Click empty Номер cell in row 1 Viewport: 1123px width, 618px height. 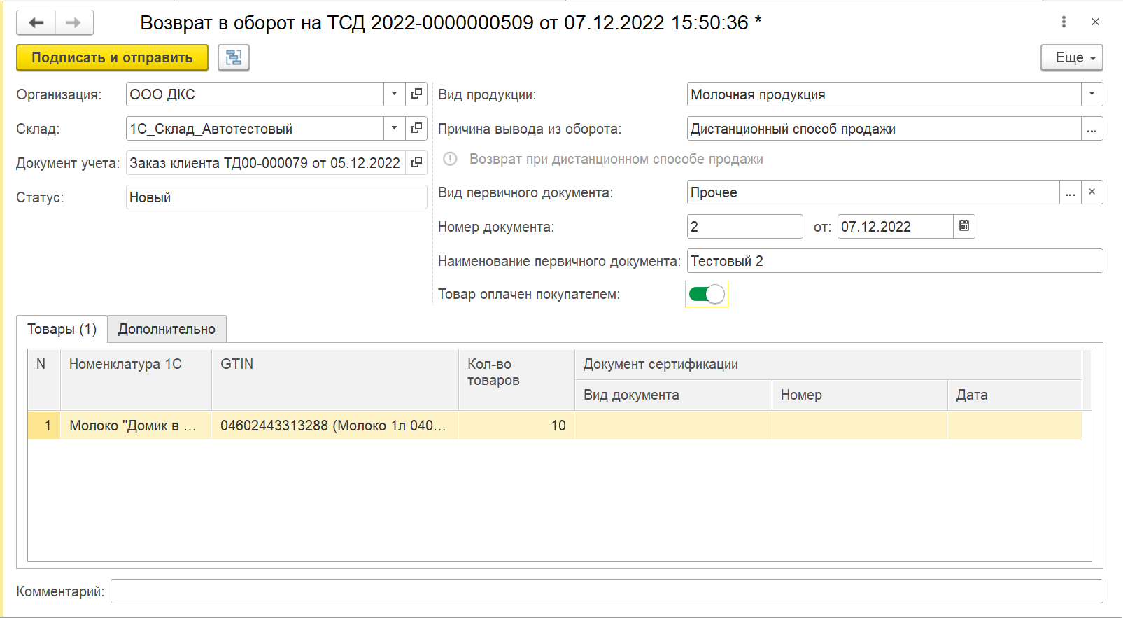[860, 425]
